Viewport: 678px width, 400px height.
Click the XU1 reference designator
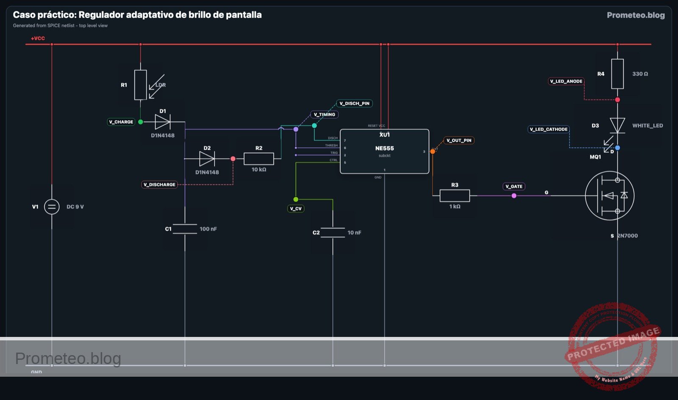click(384, 135)
